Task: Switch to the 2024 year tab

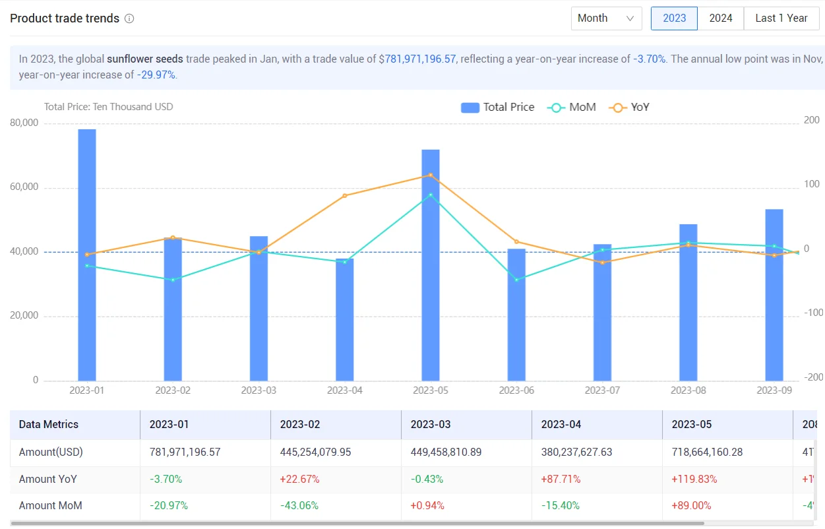Action: 721,18
